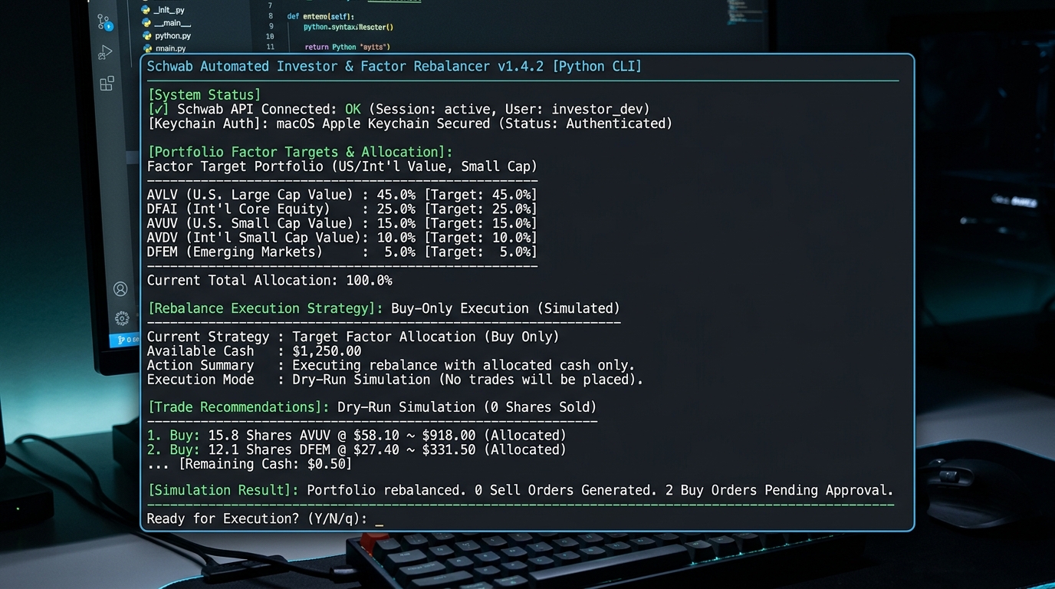
Task: Click the 'Factor Target Portfolio' subtitle line
Action: pyautogui.click(x=342, y=166)
